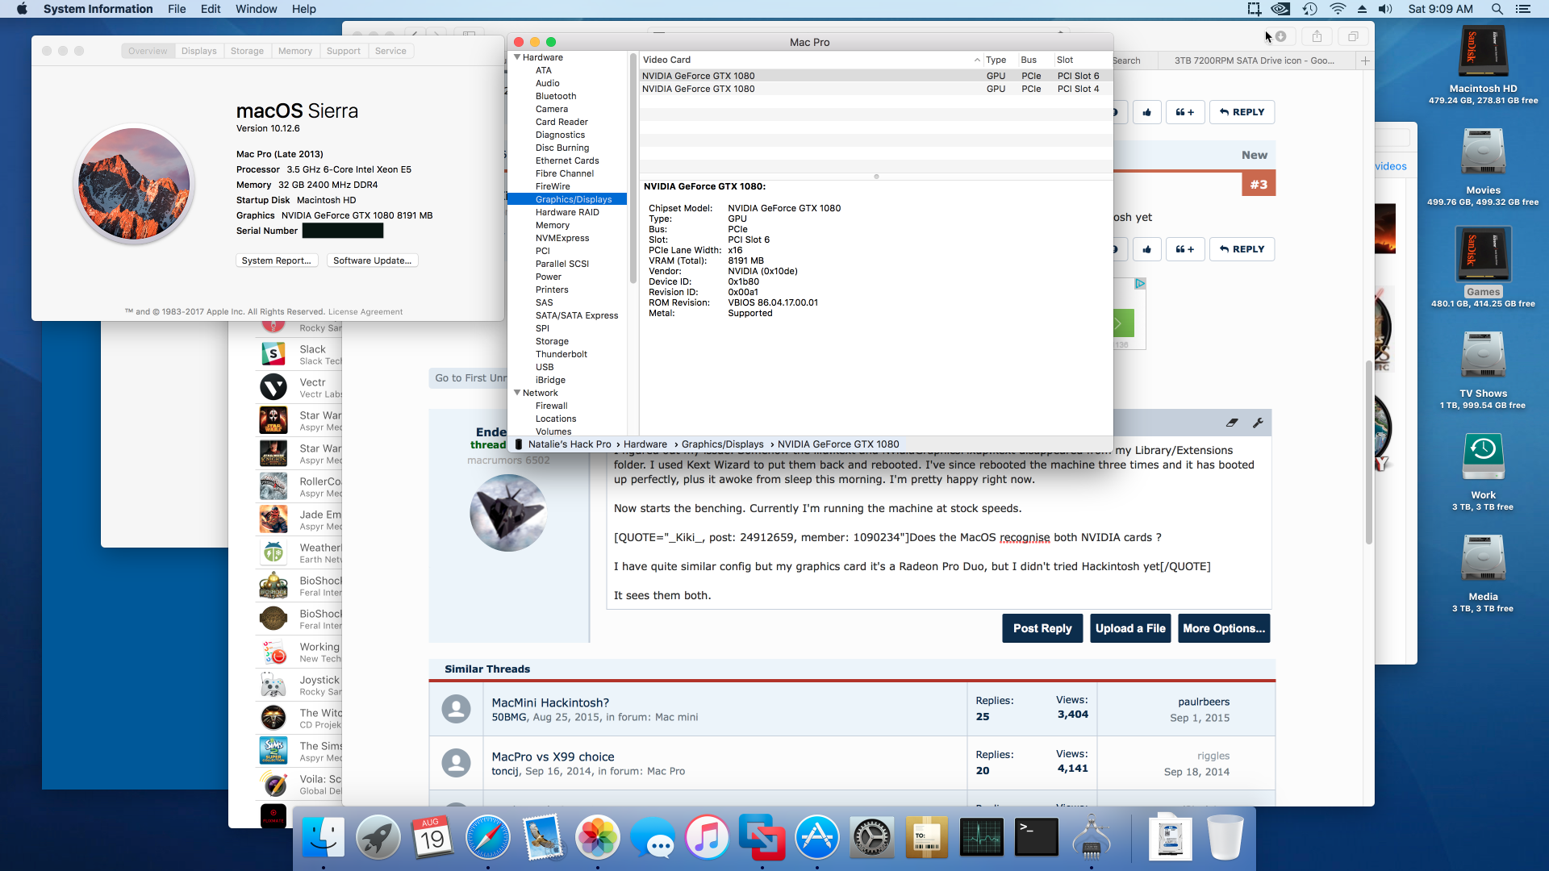This screenshot has width=1549, height=871.
Task: Open Mail stamp icon in Dock
Action: click(543, 837)
